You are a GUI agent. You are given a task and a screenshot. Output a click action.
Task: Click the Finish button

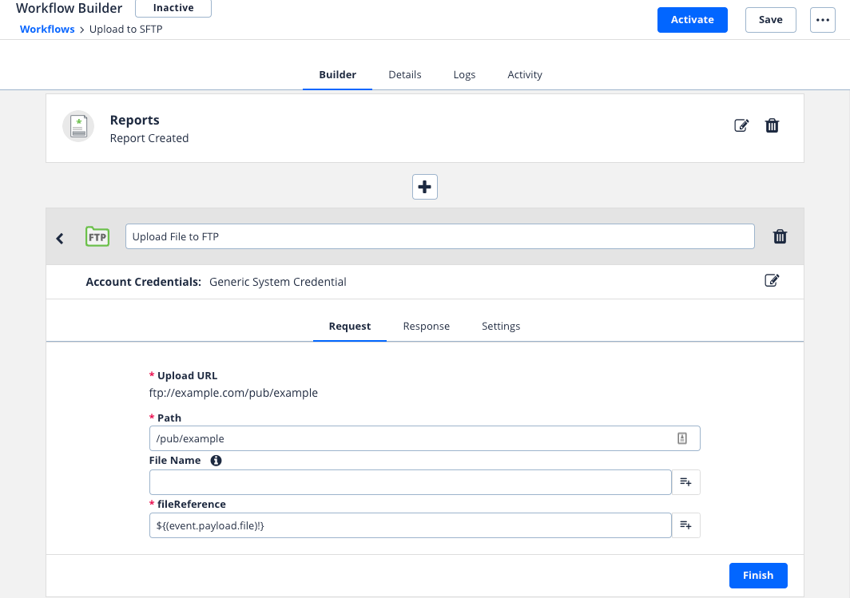point(757,575)
